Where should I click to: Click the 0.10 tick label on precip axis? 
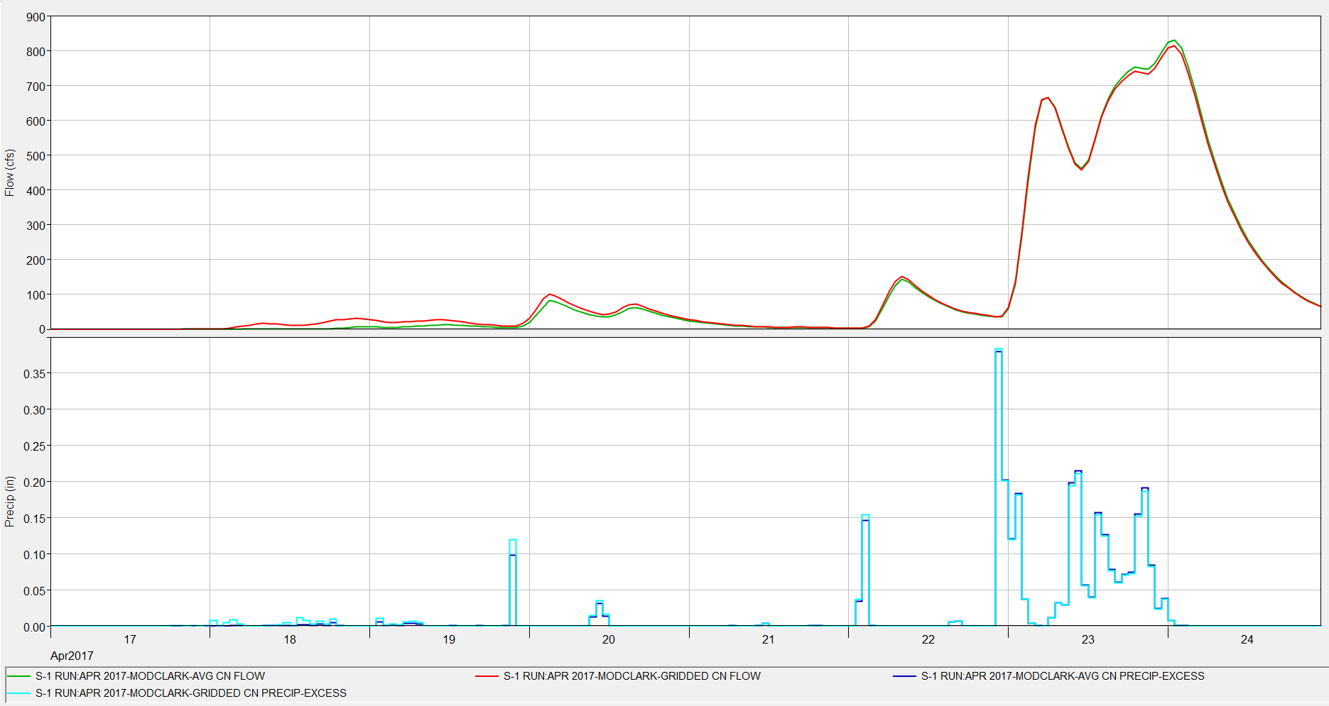click(x=34, y=555)
